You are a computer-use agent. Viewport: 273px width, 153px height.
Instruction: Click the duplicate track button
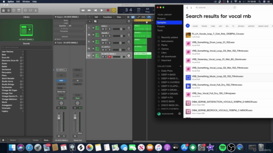pyautogui.click(x=95, y=22)
